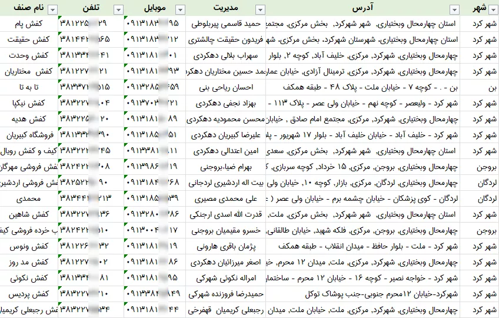The image size is (499, 318).
Task: Select city cell شهر کرد in کفش پام row
Action: tap(480, 24)
